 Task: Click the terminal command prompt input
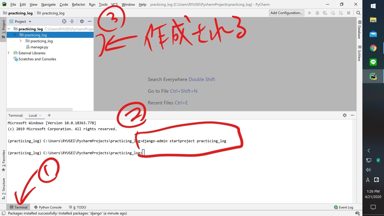(144, 153)
